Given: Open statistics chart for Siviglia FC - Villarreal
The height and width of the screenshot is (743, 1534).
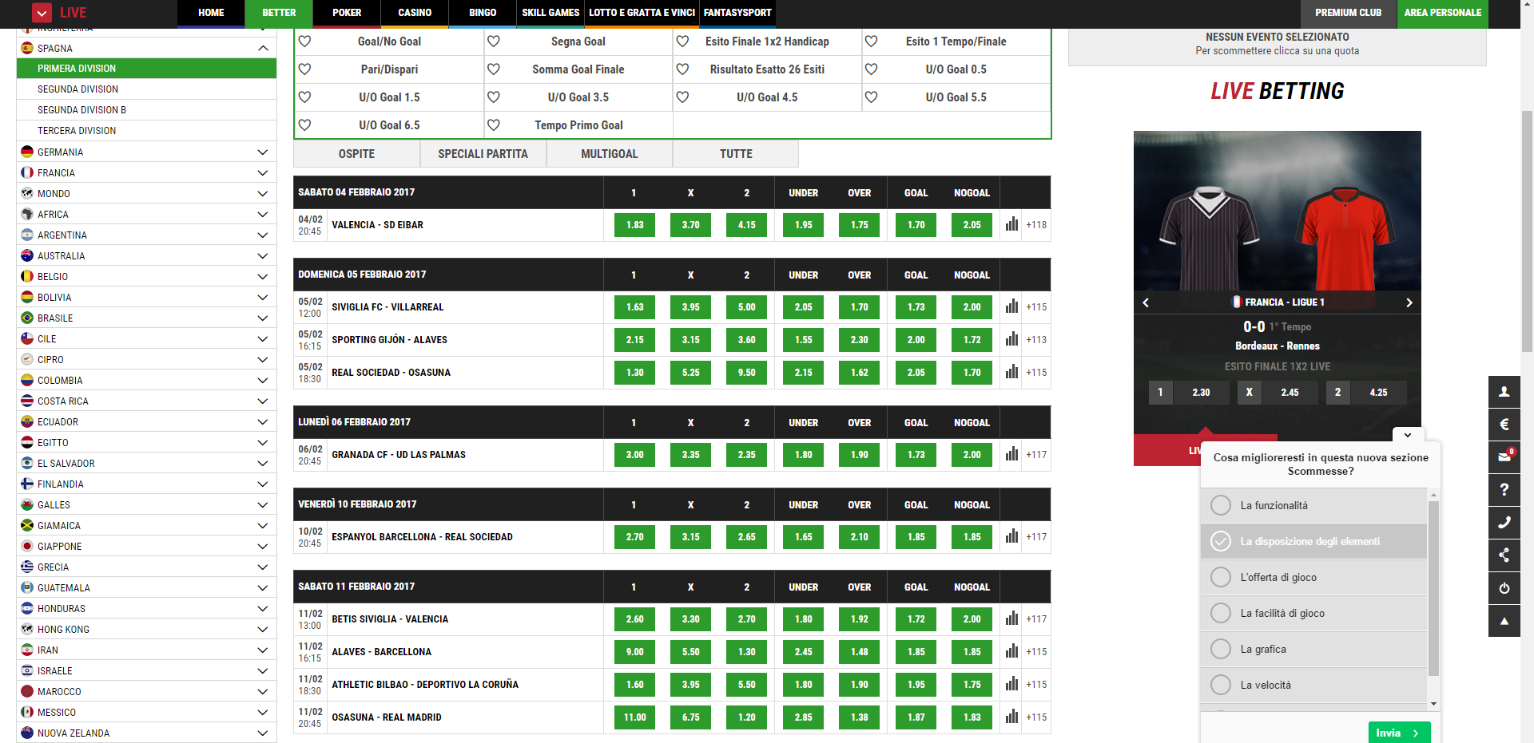Looking at the screenshot, I should [1011, 306].
